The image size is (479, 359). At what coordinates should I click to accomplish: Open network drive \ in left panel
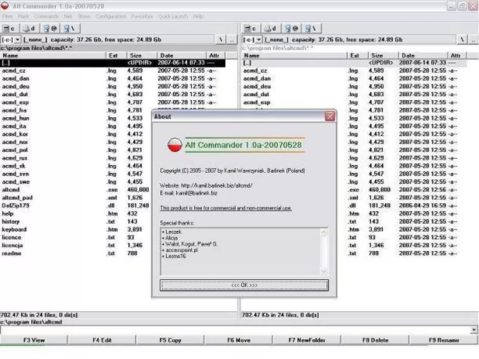click(70, 28)
